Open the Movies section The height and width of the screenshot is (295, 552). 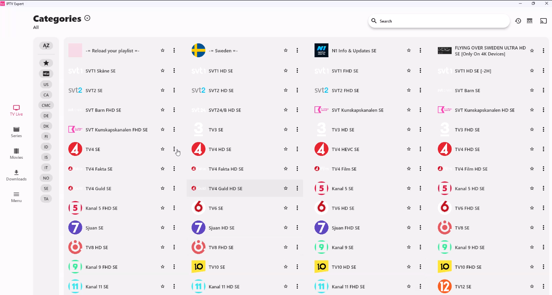(16, 154)
